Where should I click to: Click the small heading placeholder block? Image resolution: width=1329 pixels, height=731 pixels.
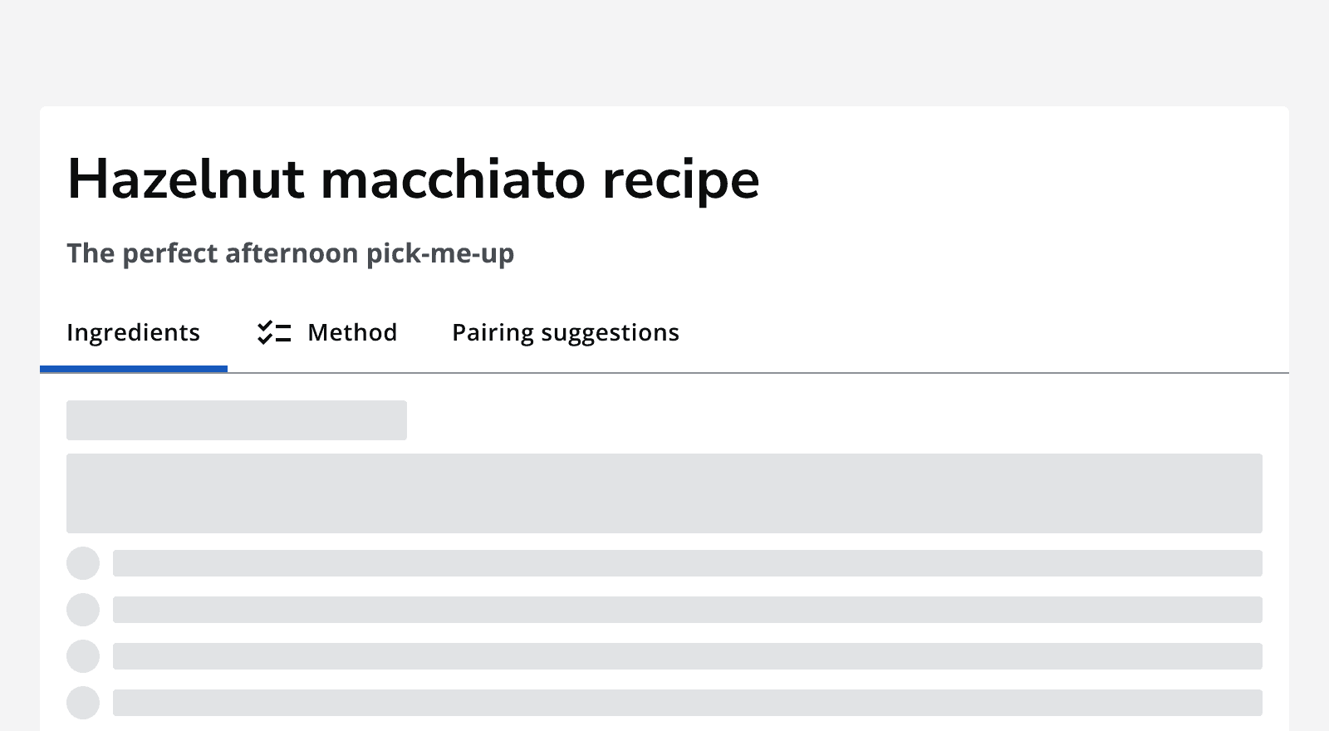[x=237, y=419]
